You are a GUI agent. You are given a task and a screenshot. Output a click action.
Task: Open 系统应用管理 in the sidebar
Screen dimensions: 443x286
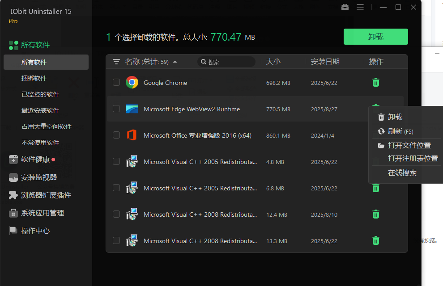point(36,213)
